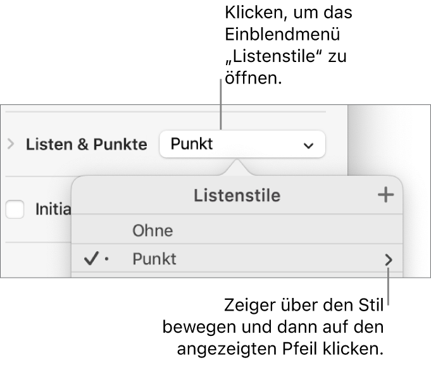Click the plus icon in the Listenstile header
This screenshot has width=431, height=365.
pyautogui.click(x=385, y=195)
